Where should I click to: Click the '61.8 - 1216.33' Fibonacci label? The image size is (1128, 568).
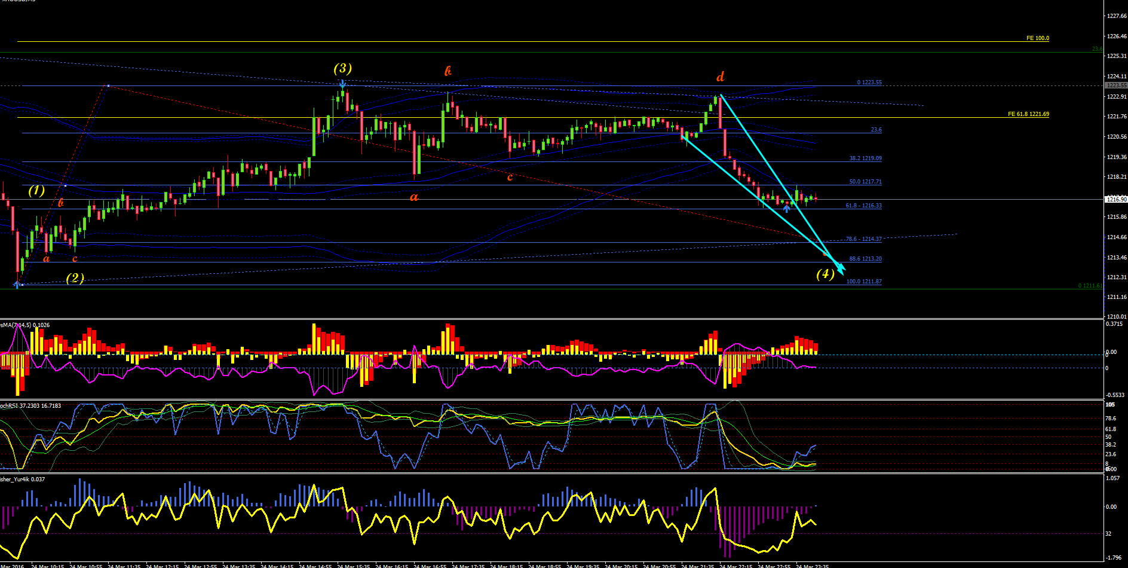pyautogui.click(x=864, y=206)
